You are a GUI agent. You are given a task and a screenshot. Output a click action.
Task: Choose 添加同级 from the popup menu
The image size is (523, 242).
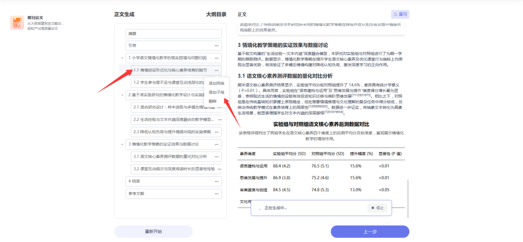[x=216, y=83]
